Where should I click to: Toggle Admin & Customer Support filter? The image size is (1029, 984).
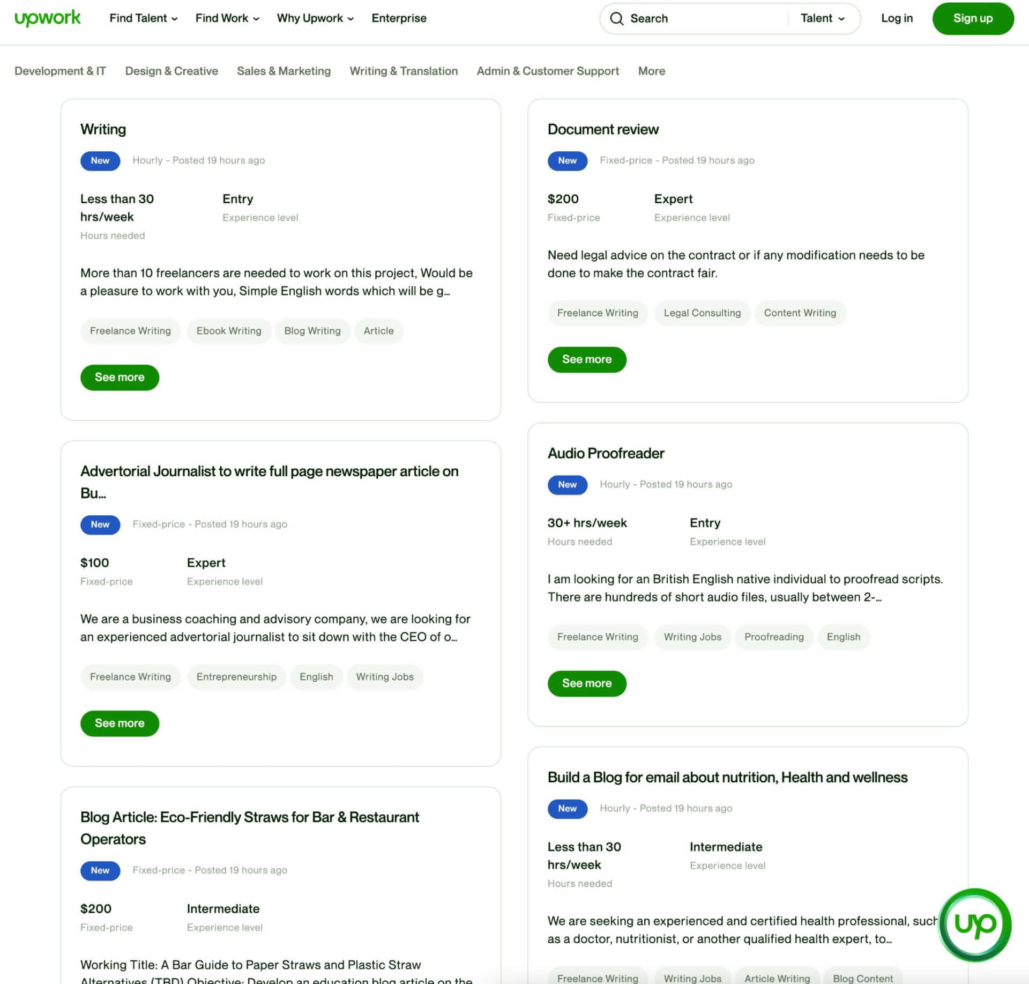548,71
